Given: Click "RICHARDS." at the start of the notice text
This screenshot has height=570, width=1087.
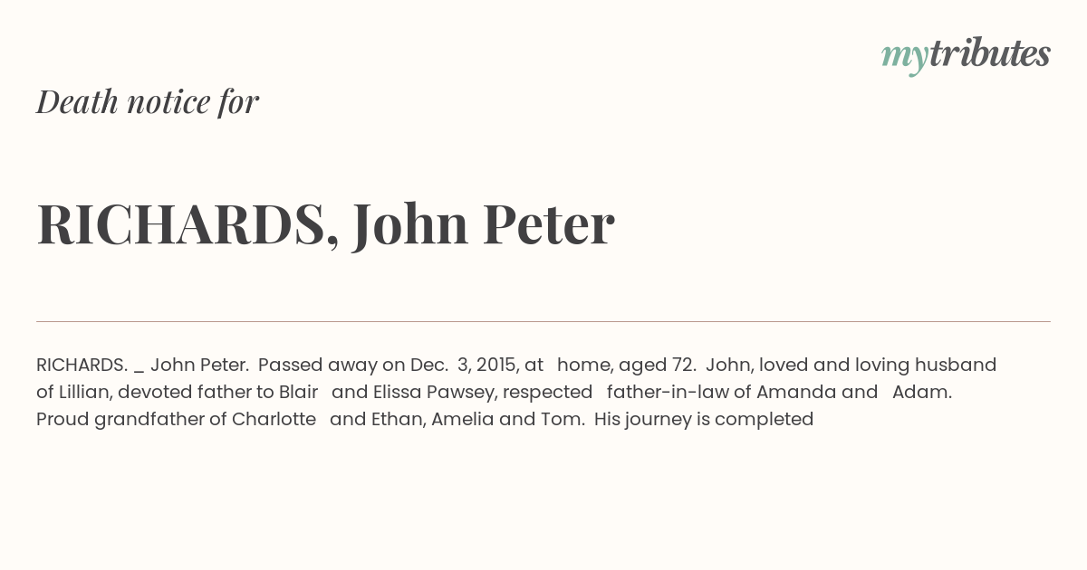Looking at the screenshot, I should pyautogui.click(x=82, y=365).
